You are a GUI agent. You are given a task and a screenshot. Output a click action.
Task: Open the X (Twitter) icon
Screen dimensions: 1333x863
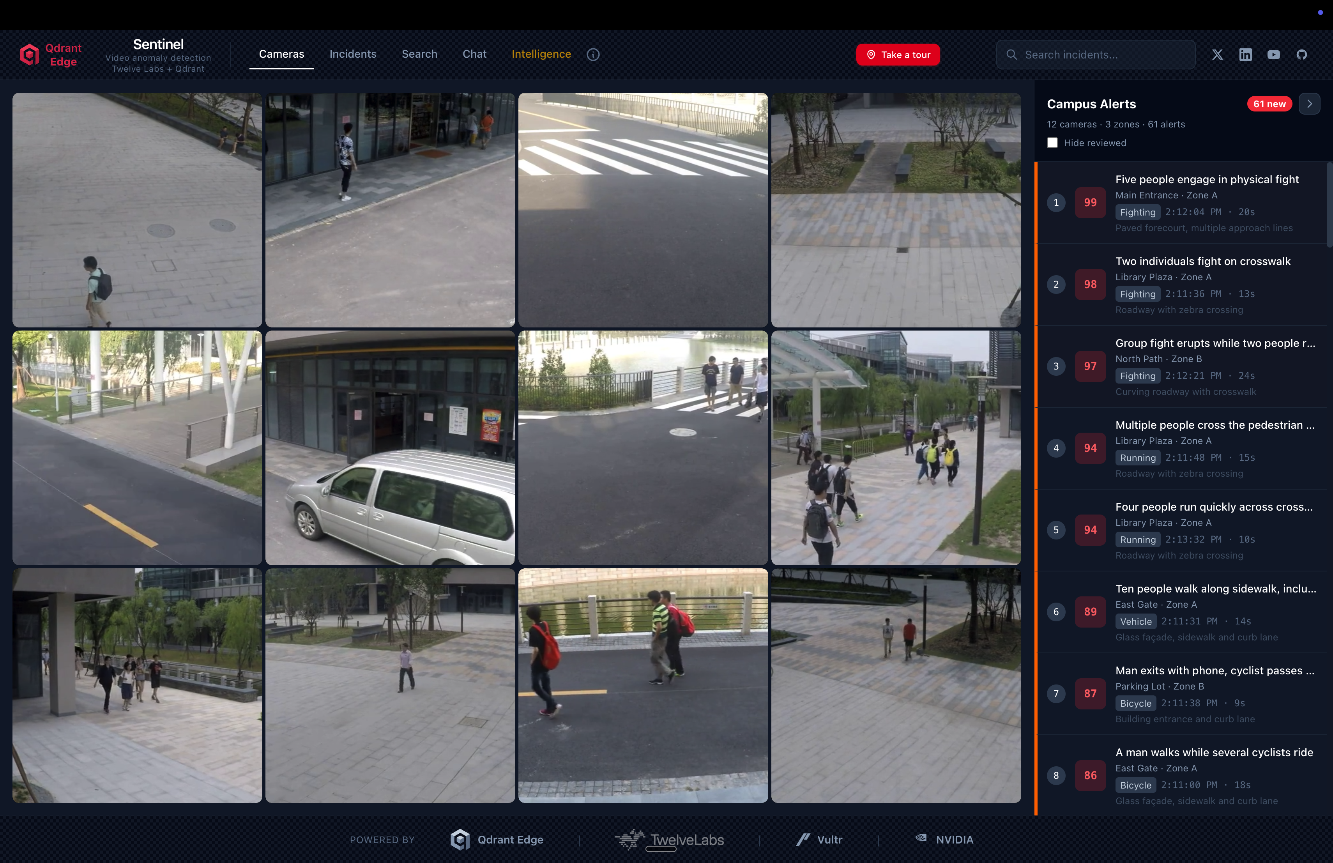tap(1218, 54)
